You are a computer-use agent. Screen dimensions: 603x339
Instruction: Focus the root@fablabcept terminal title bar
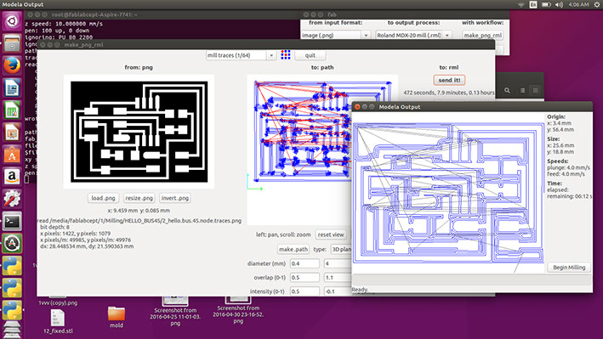coord(162,14)
